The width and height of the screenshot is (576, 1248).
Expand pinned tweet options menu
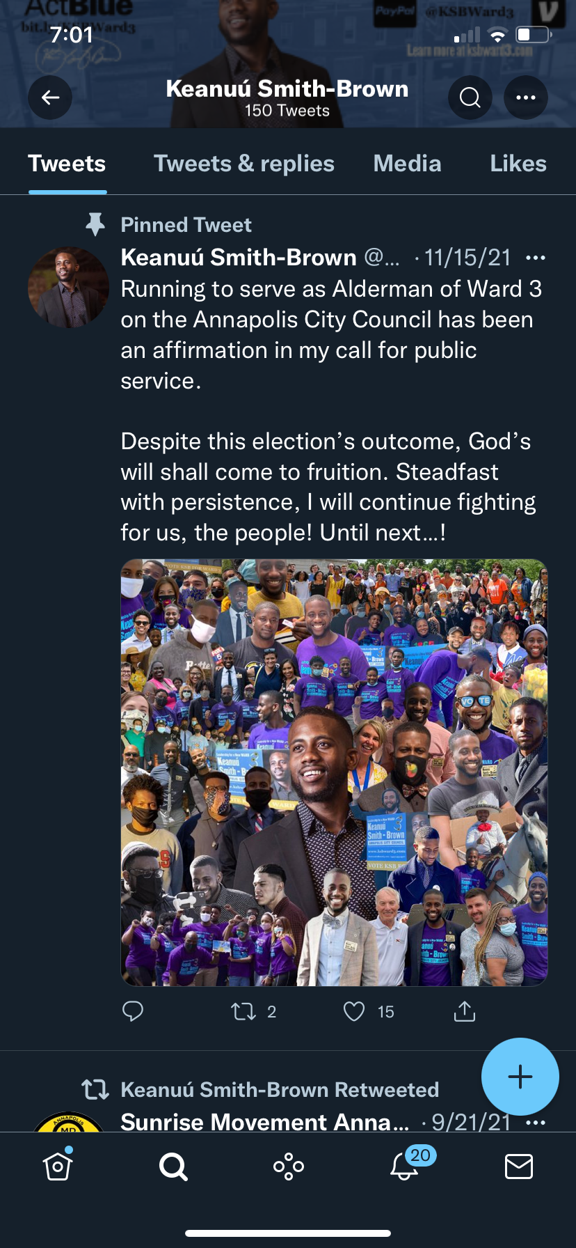[x=536, y=258]
